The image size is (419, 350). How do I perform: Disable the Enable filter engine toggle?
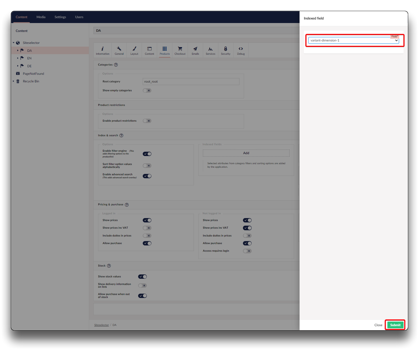(147, 154)
